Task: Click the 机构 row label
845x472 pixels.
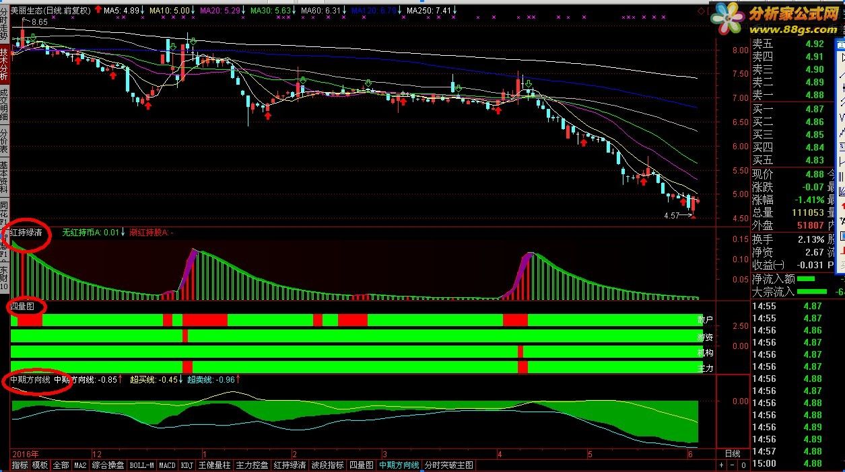Action: (706, 353)
